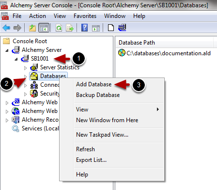
Task: Click the Security node icon
Action: [34, 94]
